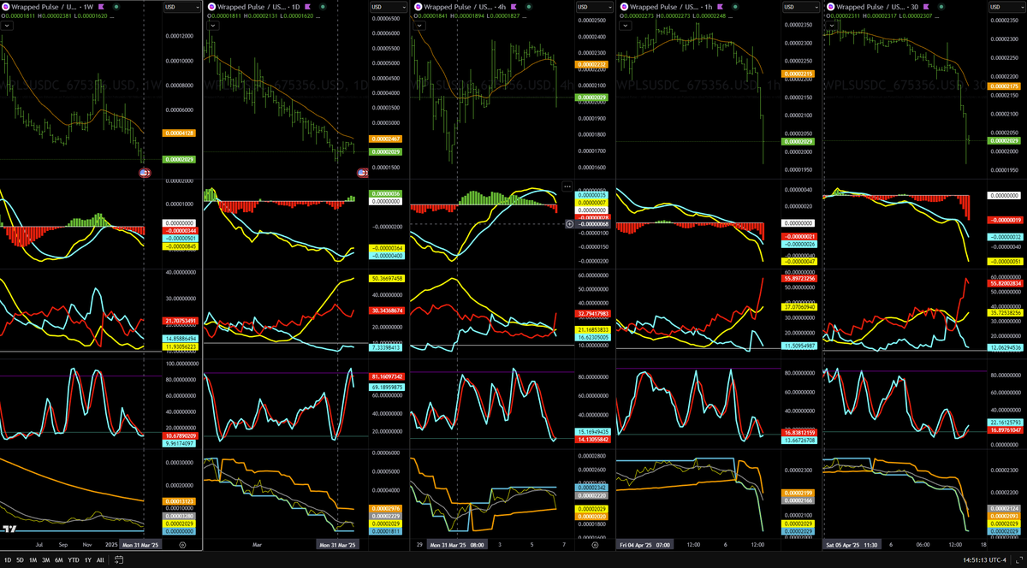This screenshot has width=1027, height=568.
Task: Click the Wrapped Pulse symbol logo on the daily chart
Action: coord(212,7)
